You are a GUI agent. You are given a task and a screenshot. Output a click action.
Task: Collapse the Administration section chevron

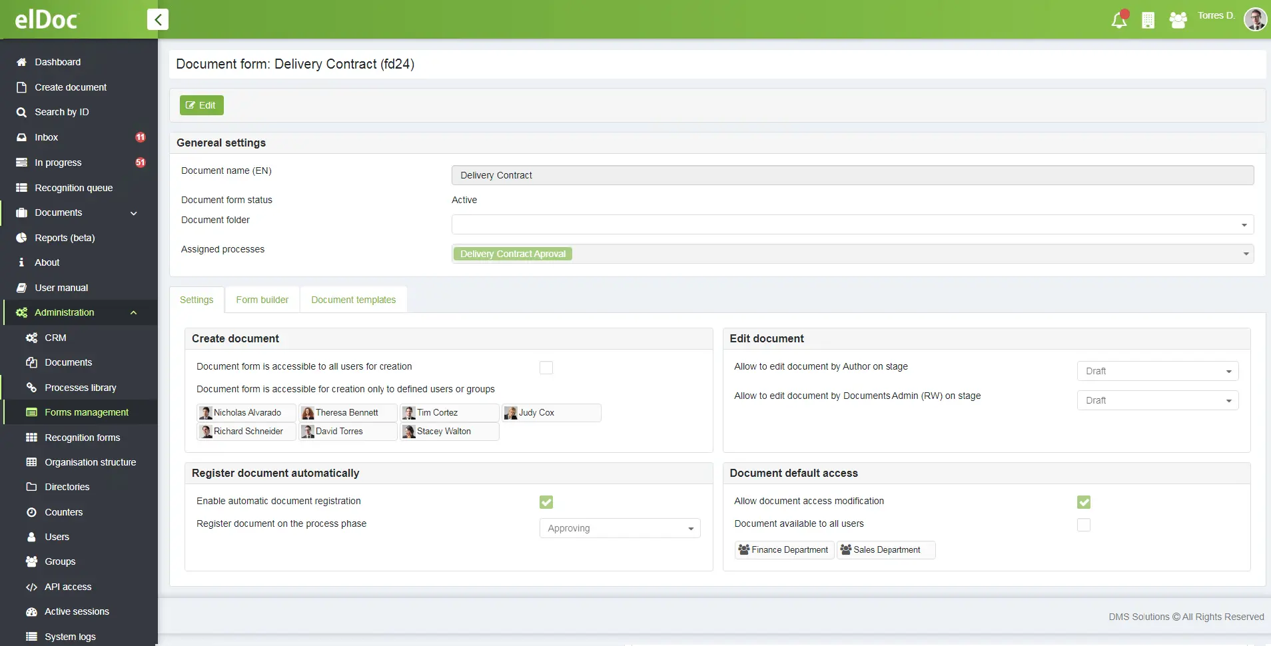pyautogui.click(x=134, y=312)
